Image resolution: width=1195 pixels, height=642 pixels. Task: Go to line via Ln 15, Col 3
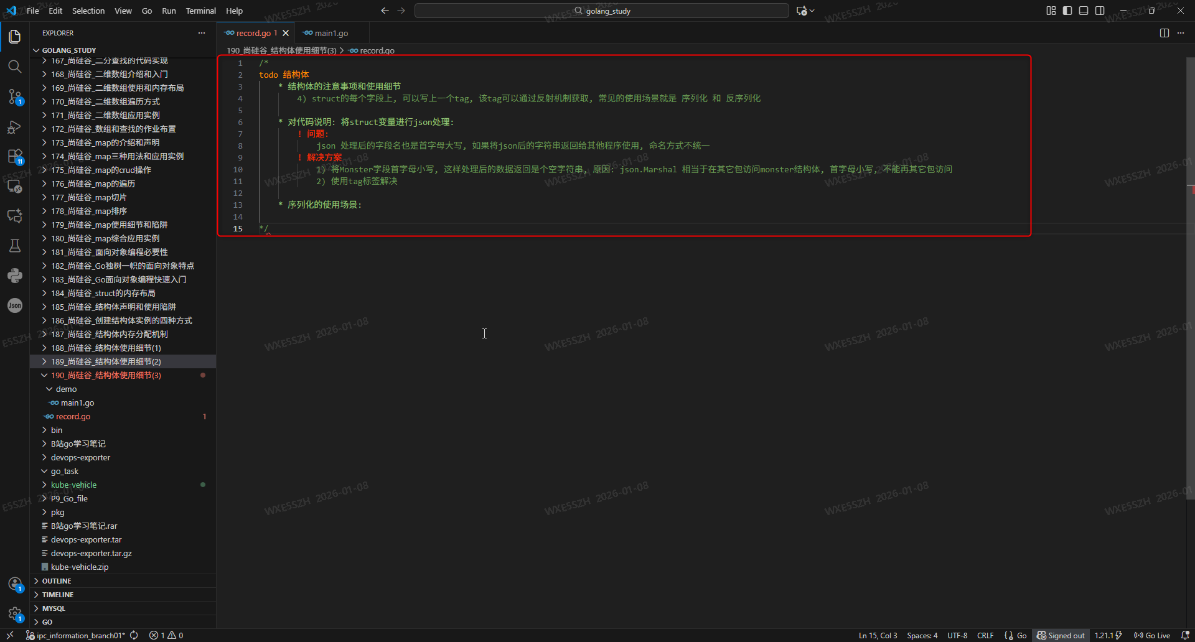click(878, 635)
